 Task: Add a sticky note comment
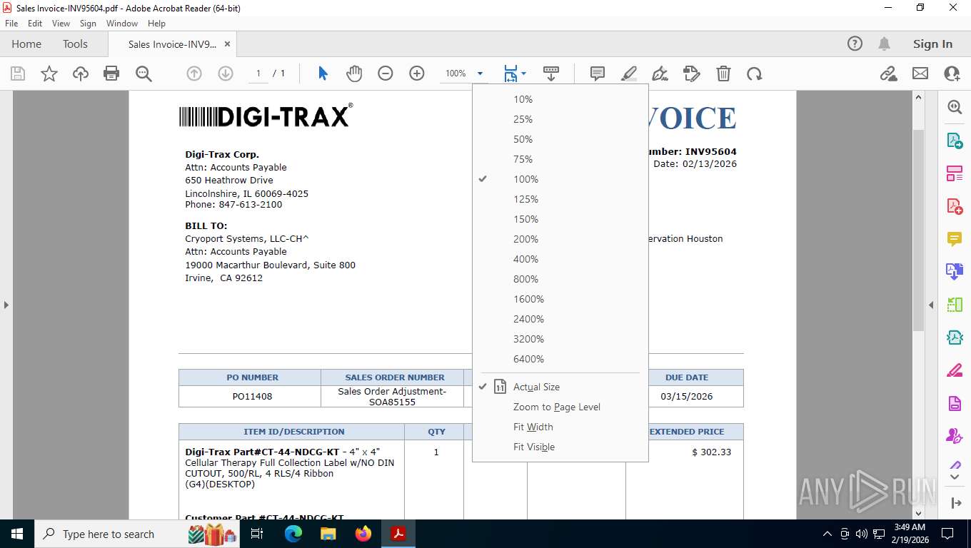click(598, 73)
